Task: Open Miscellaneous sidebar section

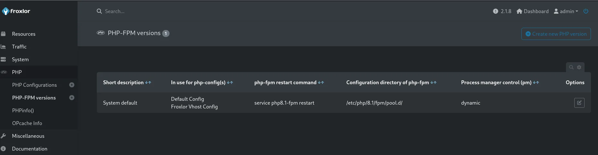Action: click(28, 136)
